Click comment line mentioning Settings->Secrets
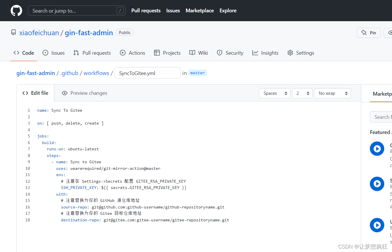392x252 pixels. click(x=123, y=181)
